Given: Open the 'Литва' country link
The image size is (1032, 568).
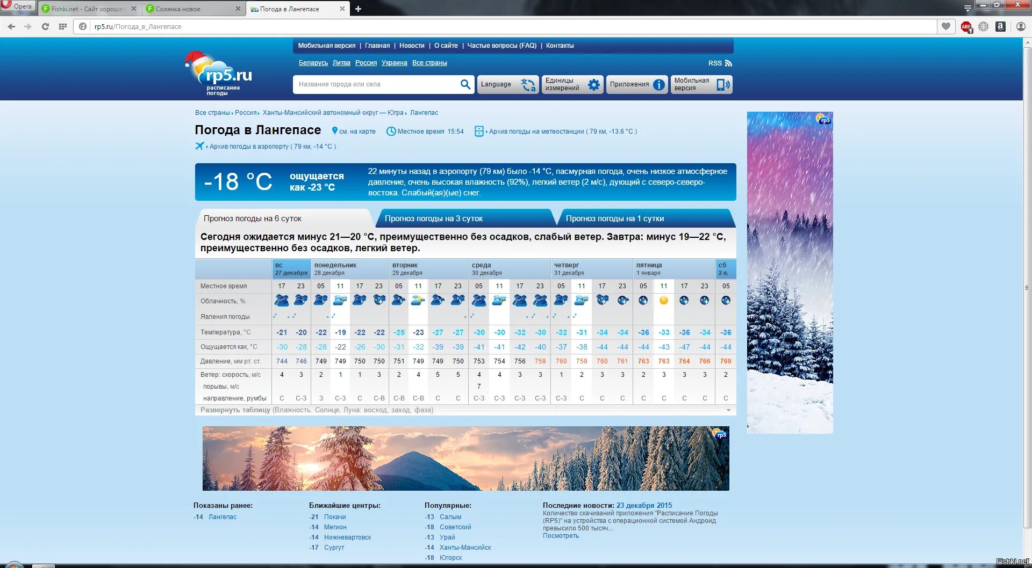Looking at the screenshot, I should coord(341,63).
